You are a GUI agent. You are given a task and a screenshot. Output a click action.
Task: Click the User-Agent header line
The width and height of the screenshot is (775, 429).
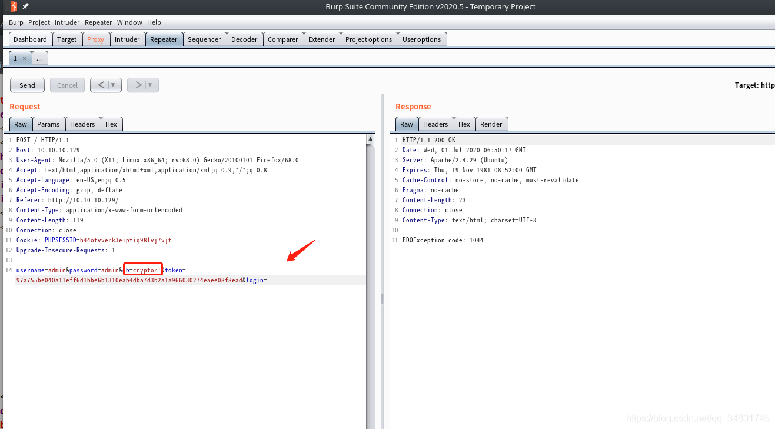157,160
